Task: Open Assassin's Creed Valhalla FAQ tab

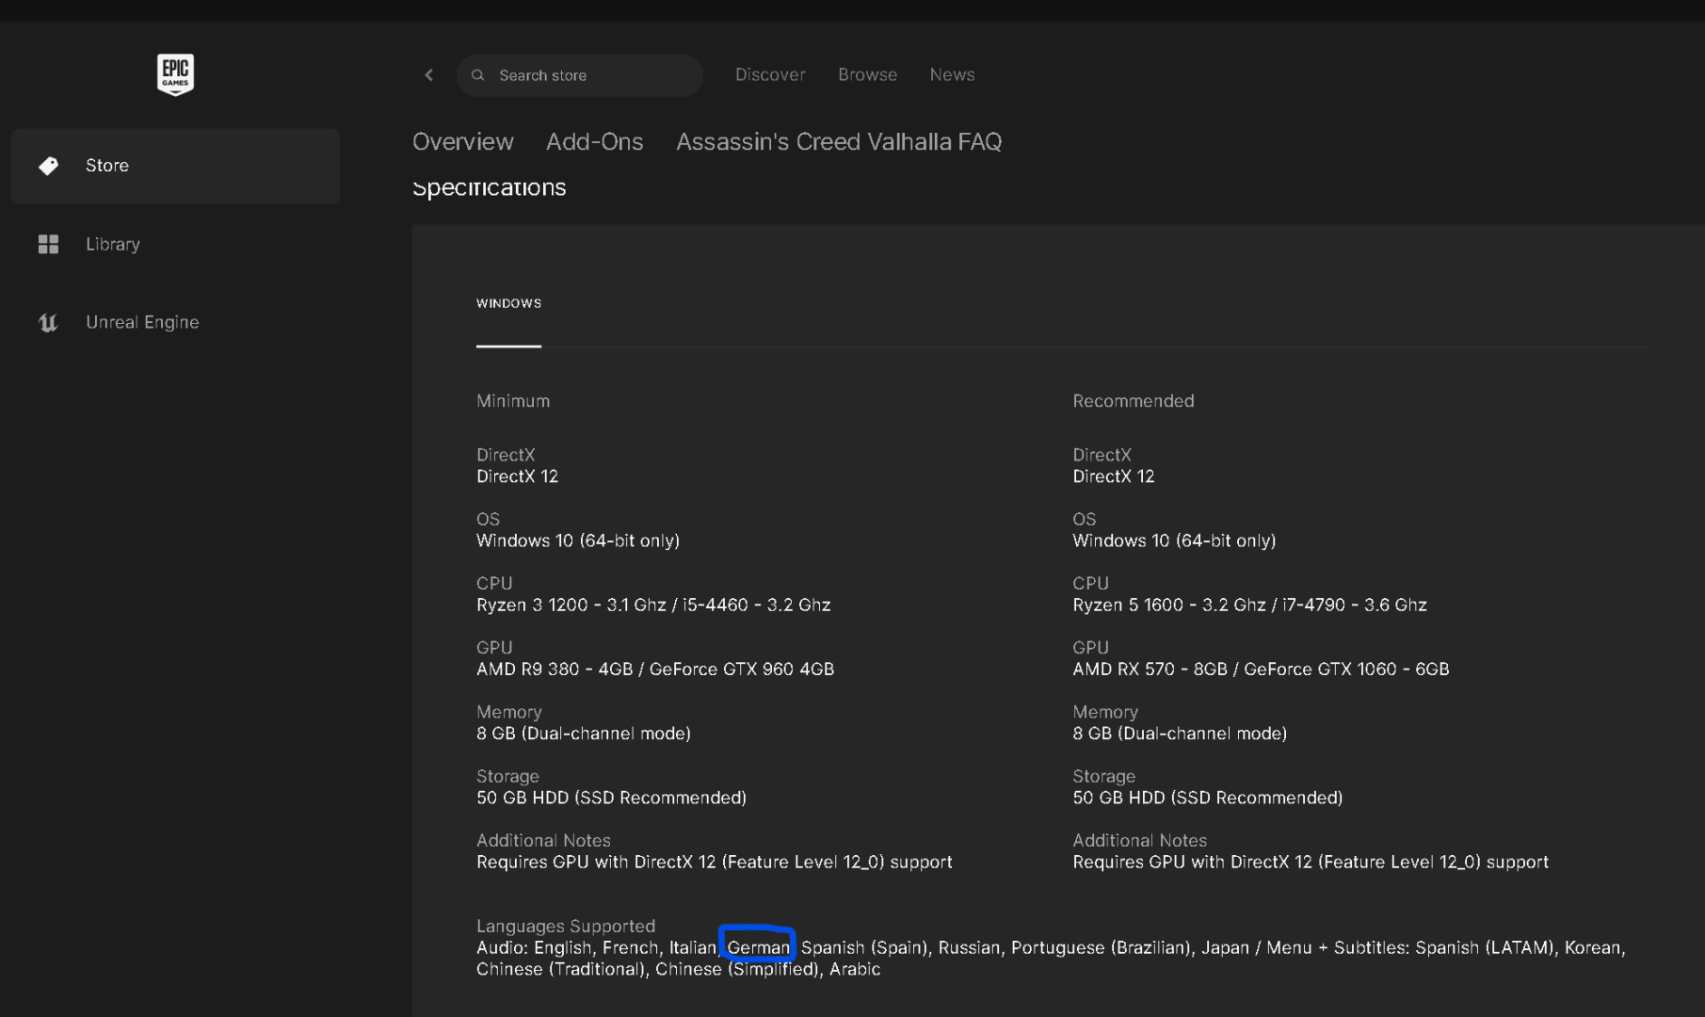Action: [839, 141]
